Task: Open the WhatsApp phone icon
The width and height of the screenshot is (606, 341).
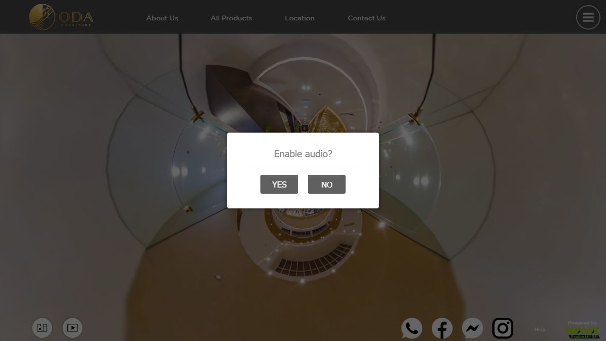Action: click(x=412, y=328)
